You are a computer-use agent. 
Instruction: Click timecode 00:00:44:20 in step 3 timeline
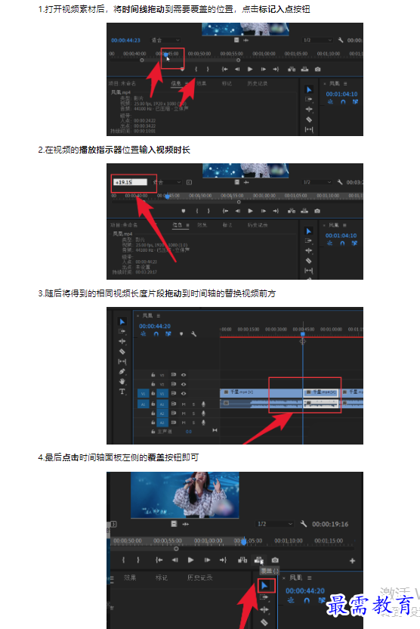155,326
